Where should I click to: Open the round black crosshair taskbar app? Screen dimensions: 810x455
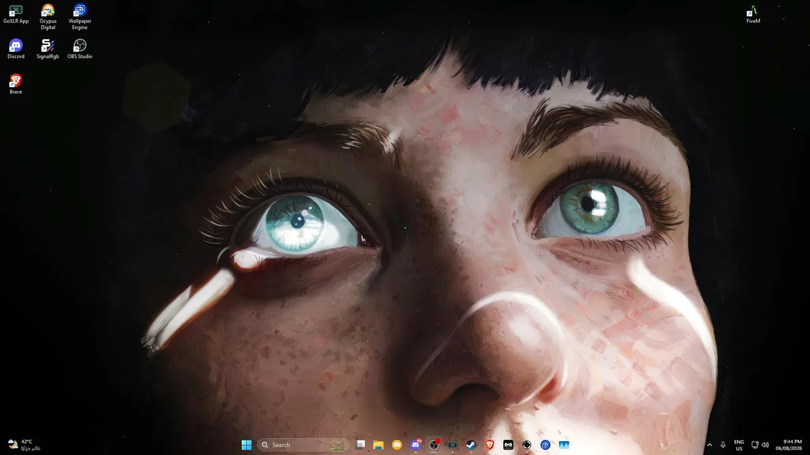tap(526, 445)
